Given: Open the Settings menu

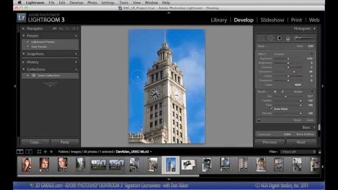Looking at the screenshot, I should click(x=108, y=3).
